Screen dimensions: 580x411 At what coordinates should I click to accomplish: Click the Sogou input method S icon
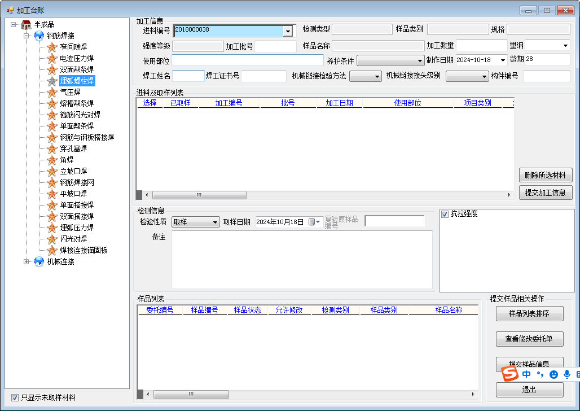click(x=510, y=374)
